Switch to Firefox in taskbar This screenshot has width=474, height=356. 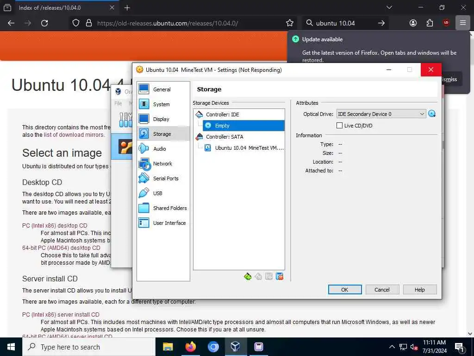pos(190,347)
